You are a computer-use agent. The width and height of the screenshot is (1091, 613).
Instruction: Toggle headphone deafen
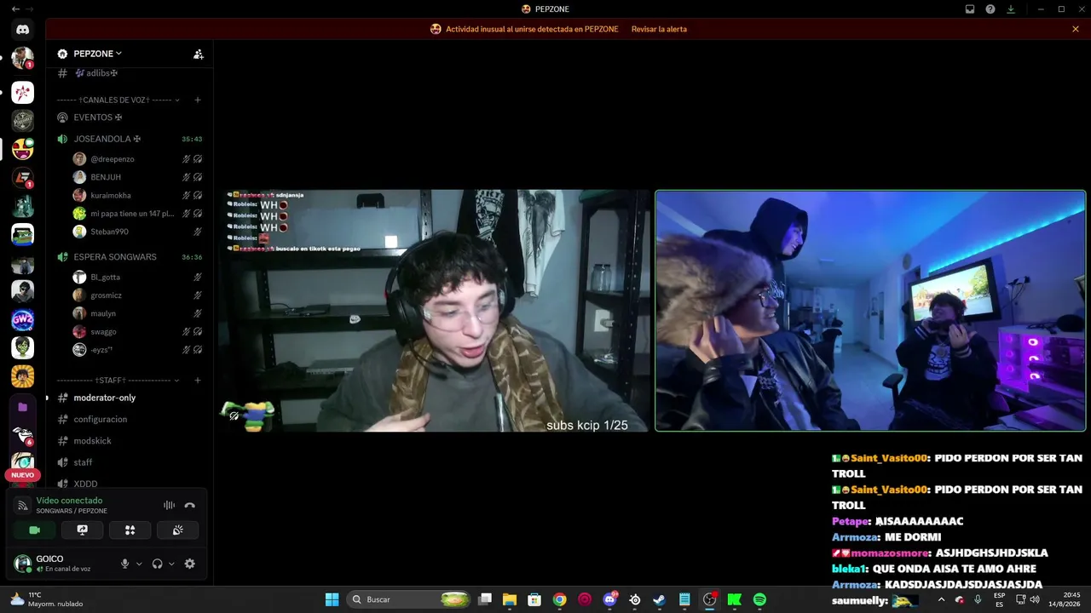pyautogui.click(x=157, y=564)
